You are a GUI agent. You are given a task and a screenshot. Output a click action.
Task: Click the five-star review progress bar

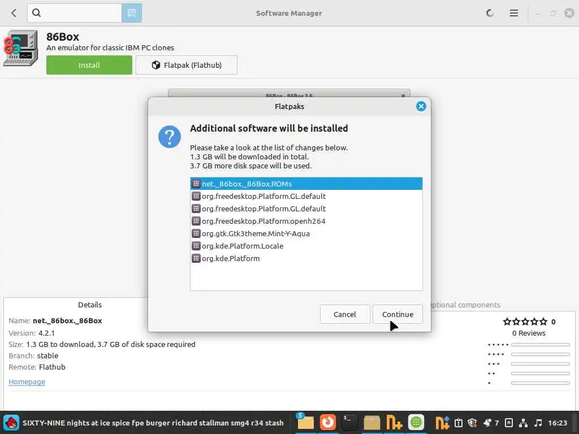point(540,345)
